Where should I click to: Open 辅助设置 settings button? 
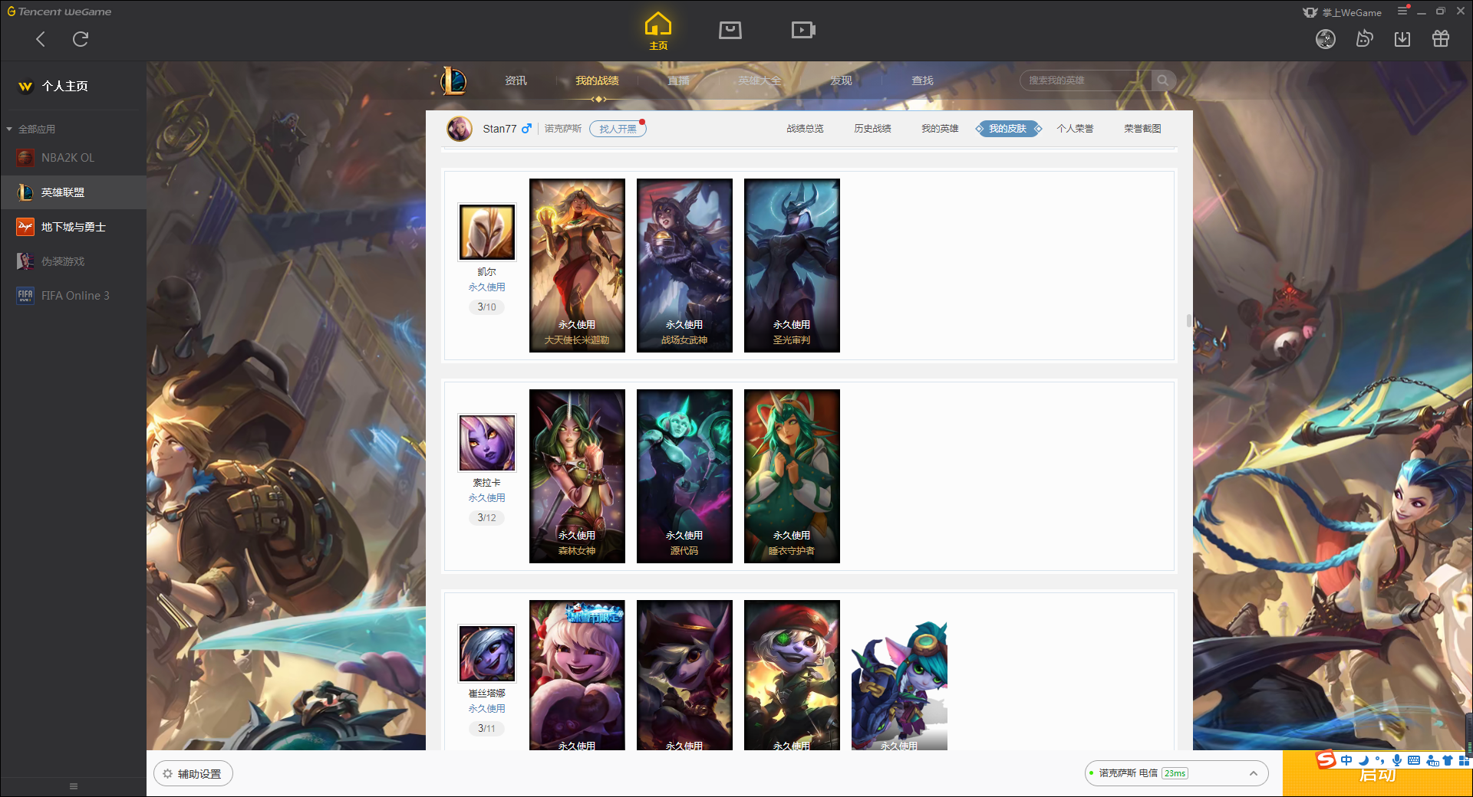(193, 774)
